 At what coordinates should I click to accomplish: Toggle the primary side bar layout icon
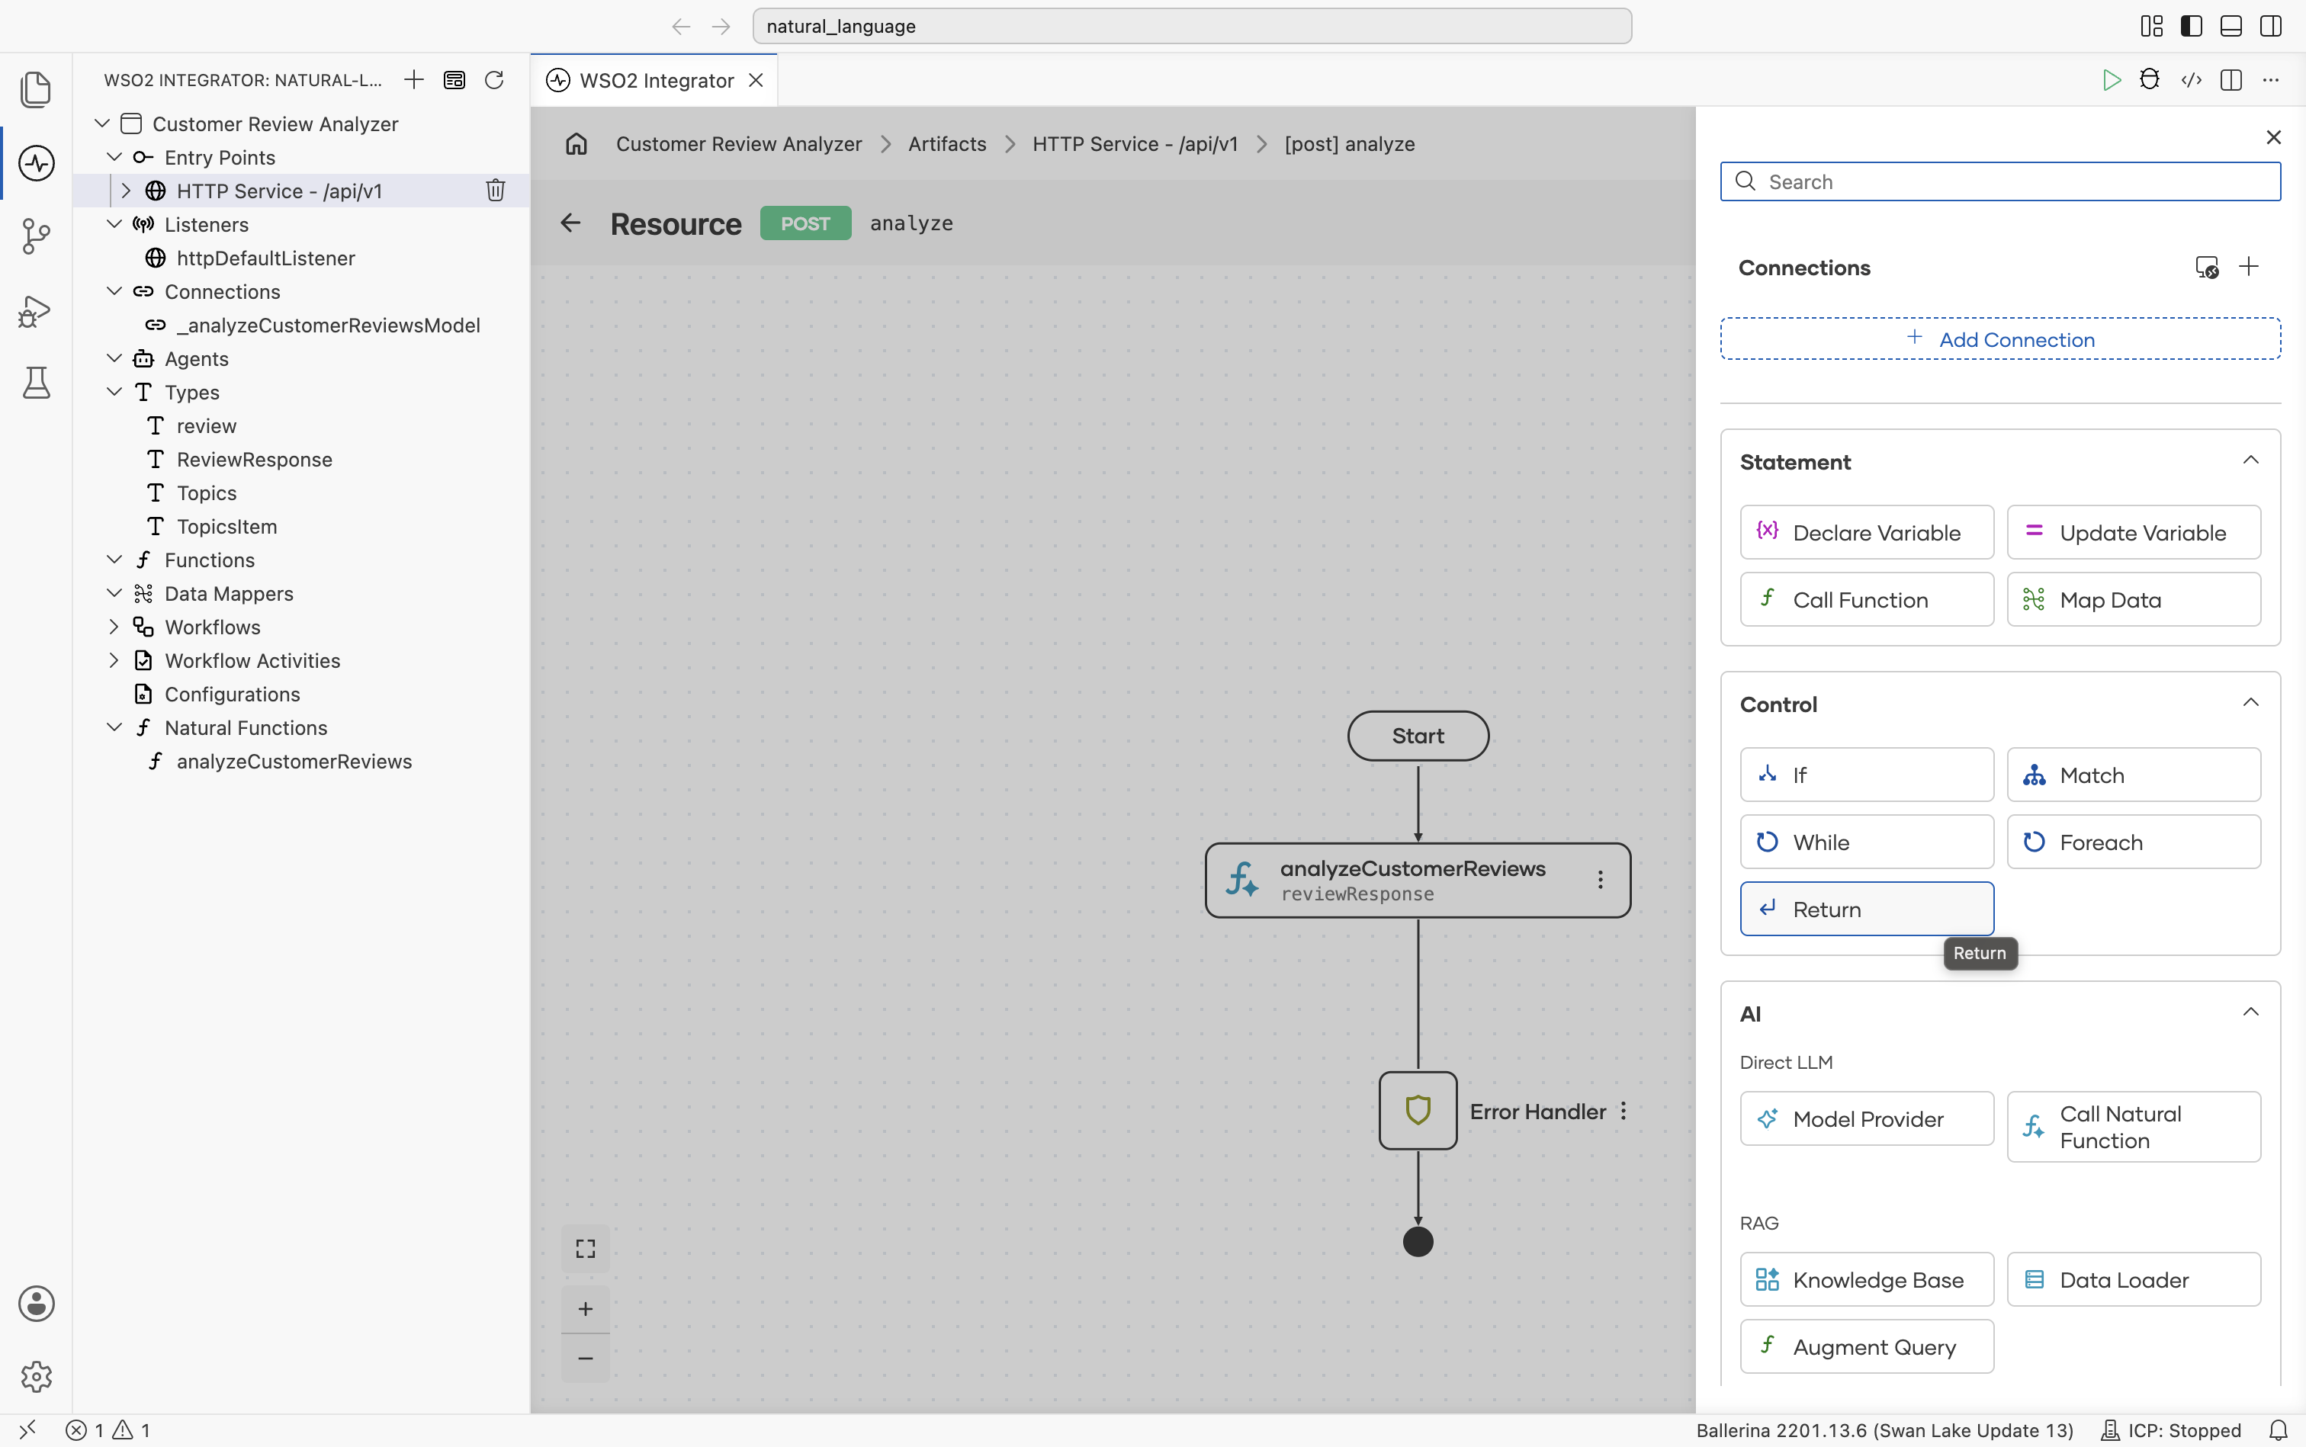pos(2191,26)
